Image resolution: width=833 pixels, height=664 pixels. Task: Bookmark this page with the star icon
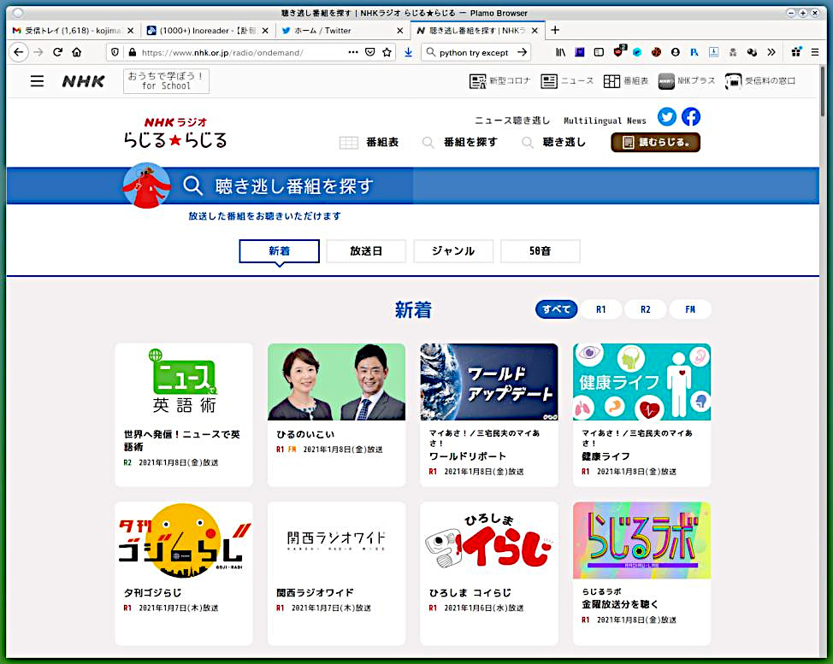[387, 52]
